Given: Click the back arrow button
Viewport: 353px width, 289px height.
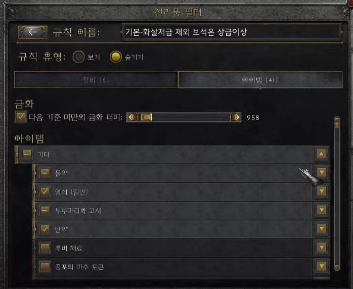Looking at the screenshot, I should coord(33,32).
